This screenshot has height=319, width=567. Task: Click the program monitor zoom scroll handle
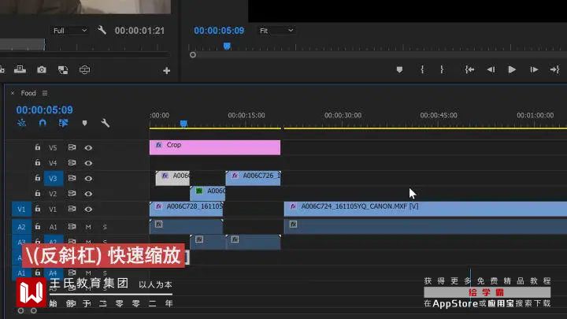(x=193, y=55)
